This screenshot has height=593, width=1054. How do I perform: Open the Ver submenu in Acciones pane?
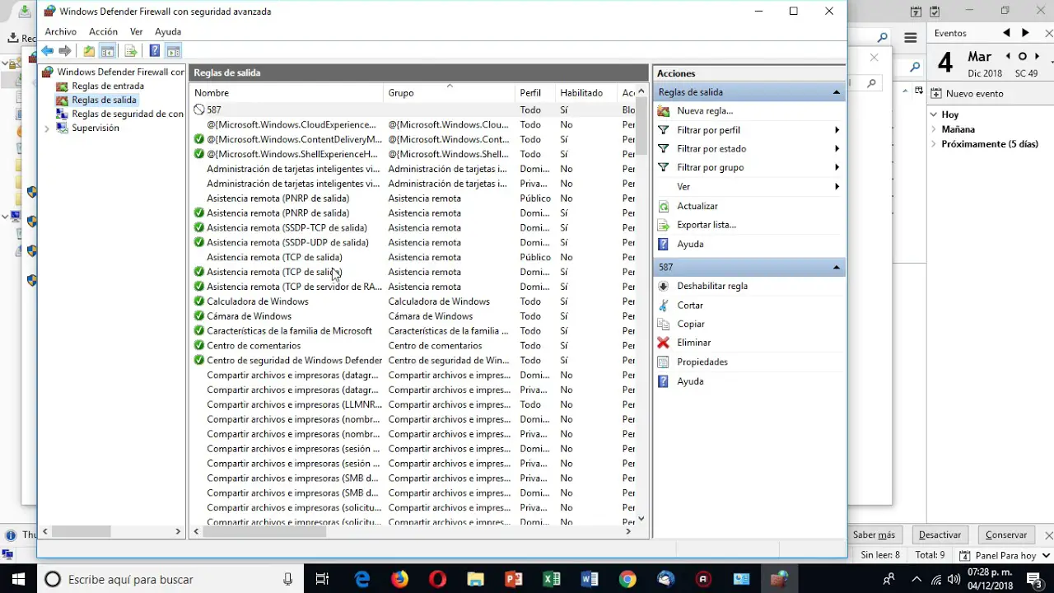point(749,187)
